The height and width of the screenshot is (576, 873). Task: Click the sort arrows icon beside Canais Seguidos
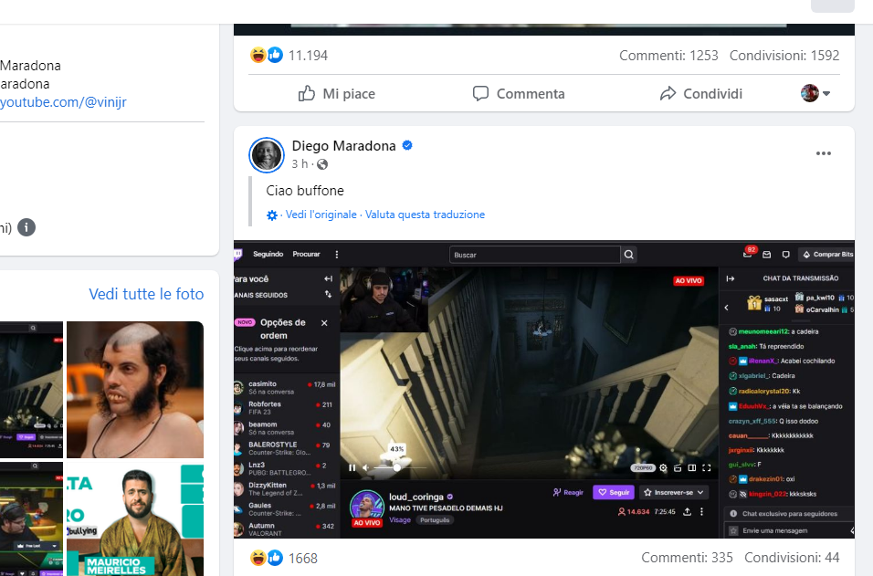pyautogui.click(x=328, y=295)
